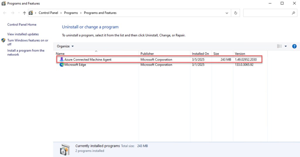The image size is (300, 157).
Task: Open the view options dropdown arrow
Action: 286,46
